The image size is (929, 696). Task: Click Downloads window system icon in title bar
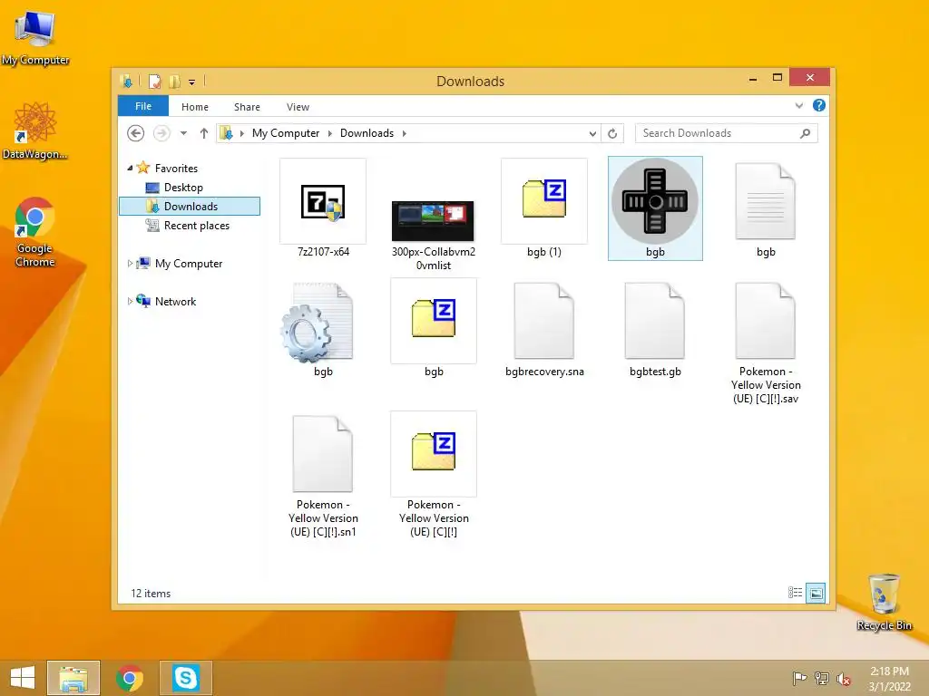pyautogui.click(x=126, y=82)
